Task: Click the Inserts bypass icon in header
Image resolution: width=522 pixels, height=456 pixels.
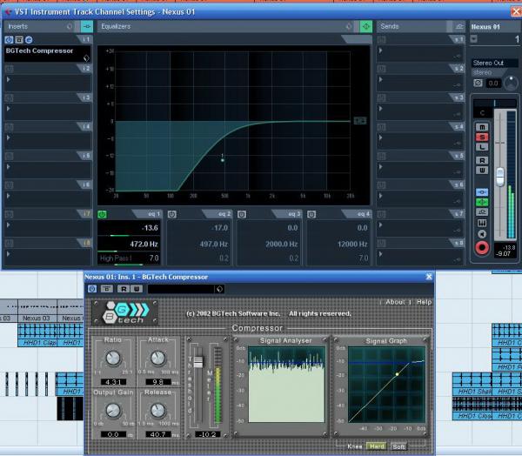Action: point(86,27)
